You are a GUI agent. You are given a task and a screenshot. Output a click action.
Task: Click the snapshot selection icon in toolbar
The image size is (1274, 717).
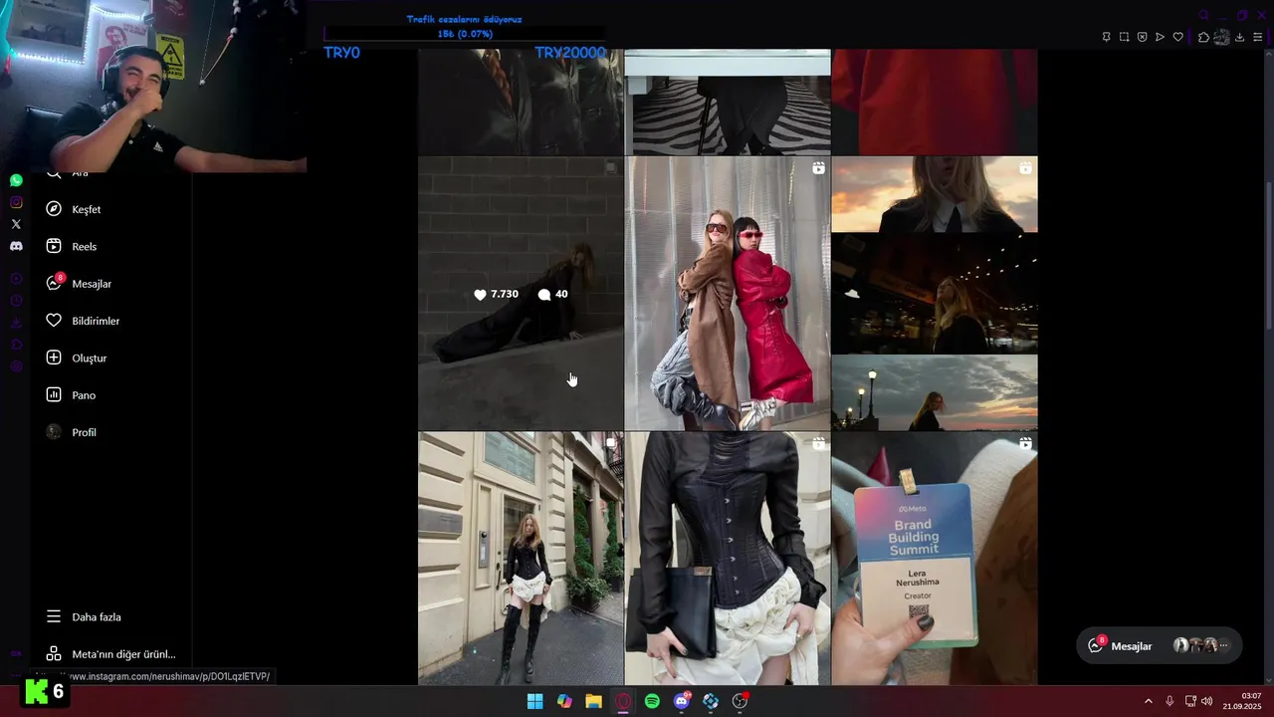point(1124,37)
